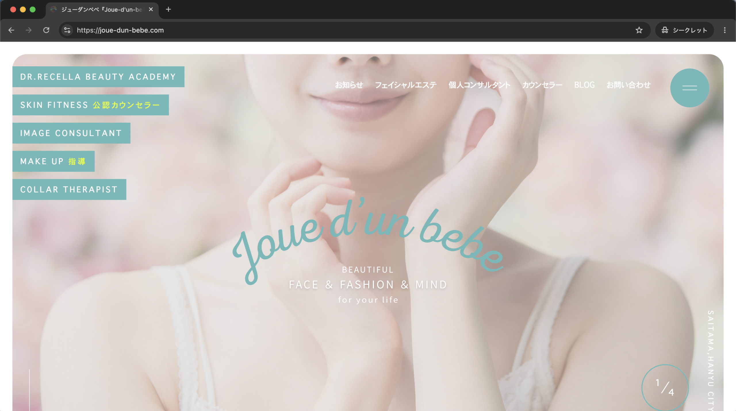Select the ジューダンベベ browser tab
The width and height of the screenshot is (736, 411).
(x=102, y=9)
